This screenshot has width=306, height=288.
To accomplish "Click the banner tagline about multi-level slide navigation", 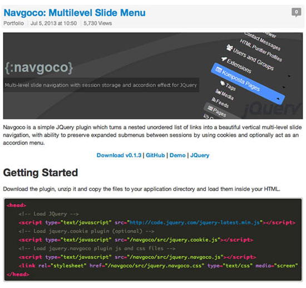I will (x=101, y=85).
